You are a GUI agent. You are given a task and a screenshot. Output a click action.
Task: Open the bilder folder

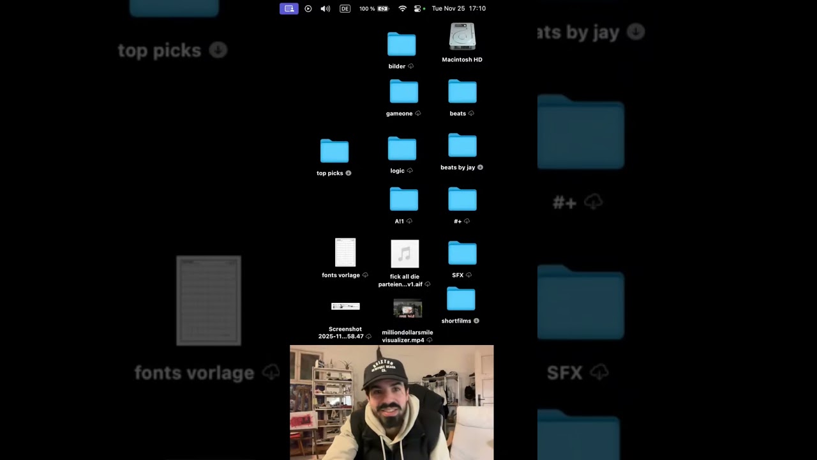point(401,45)
